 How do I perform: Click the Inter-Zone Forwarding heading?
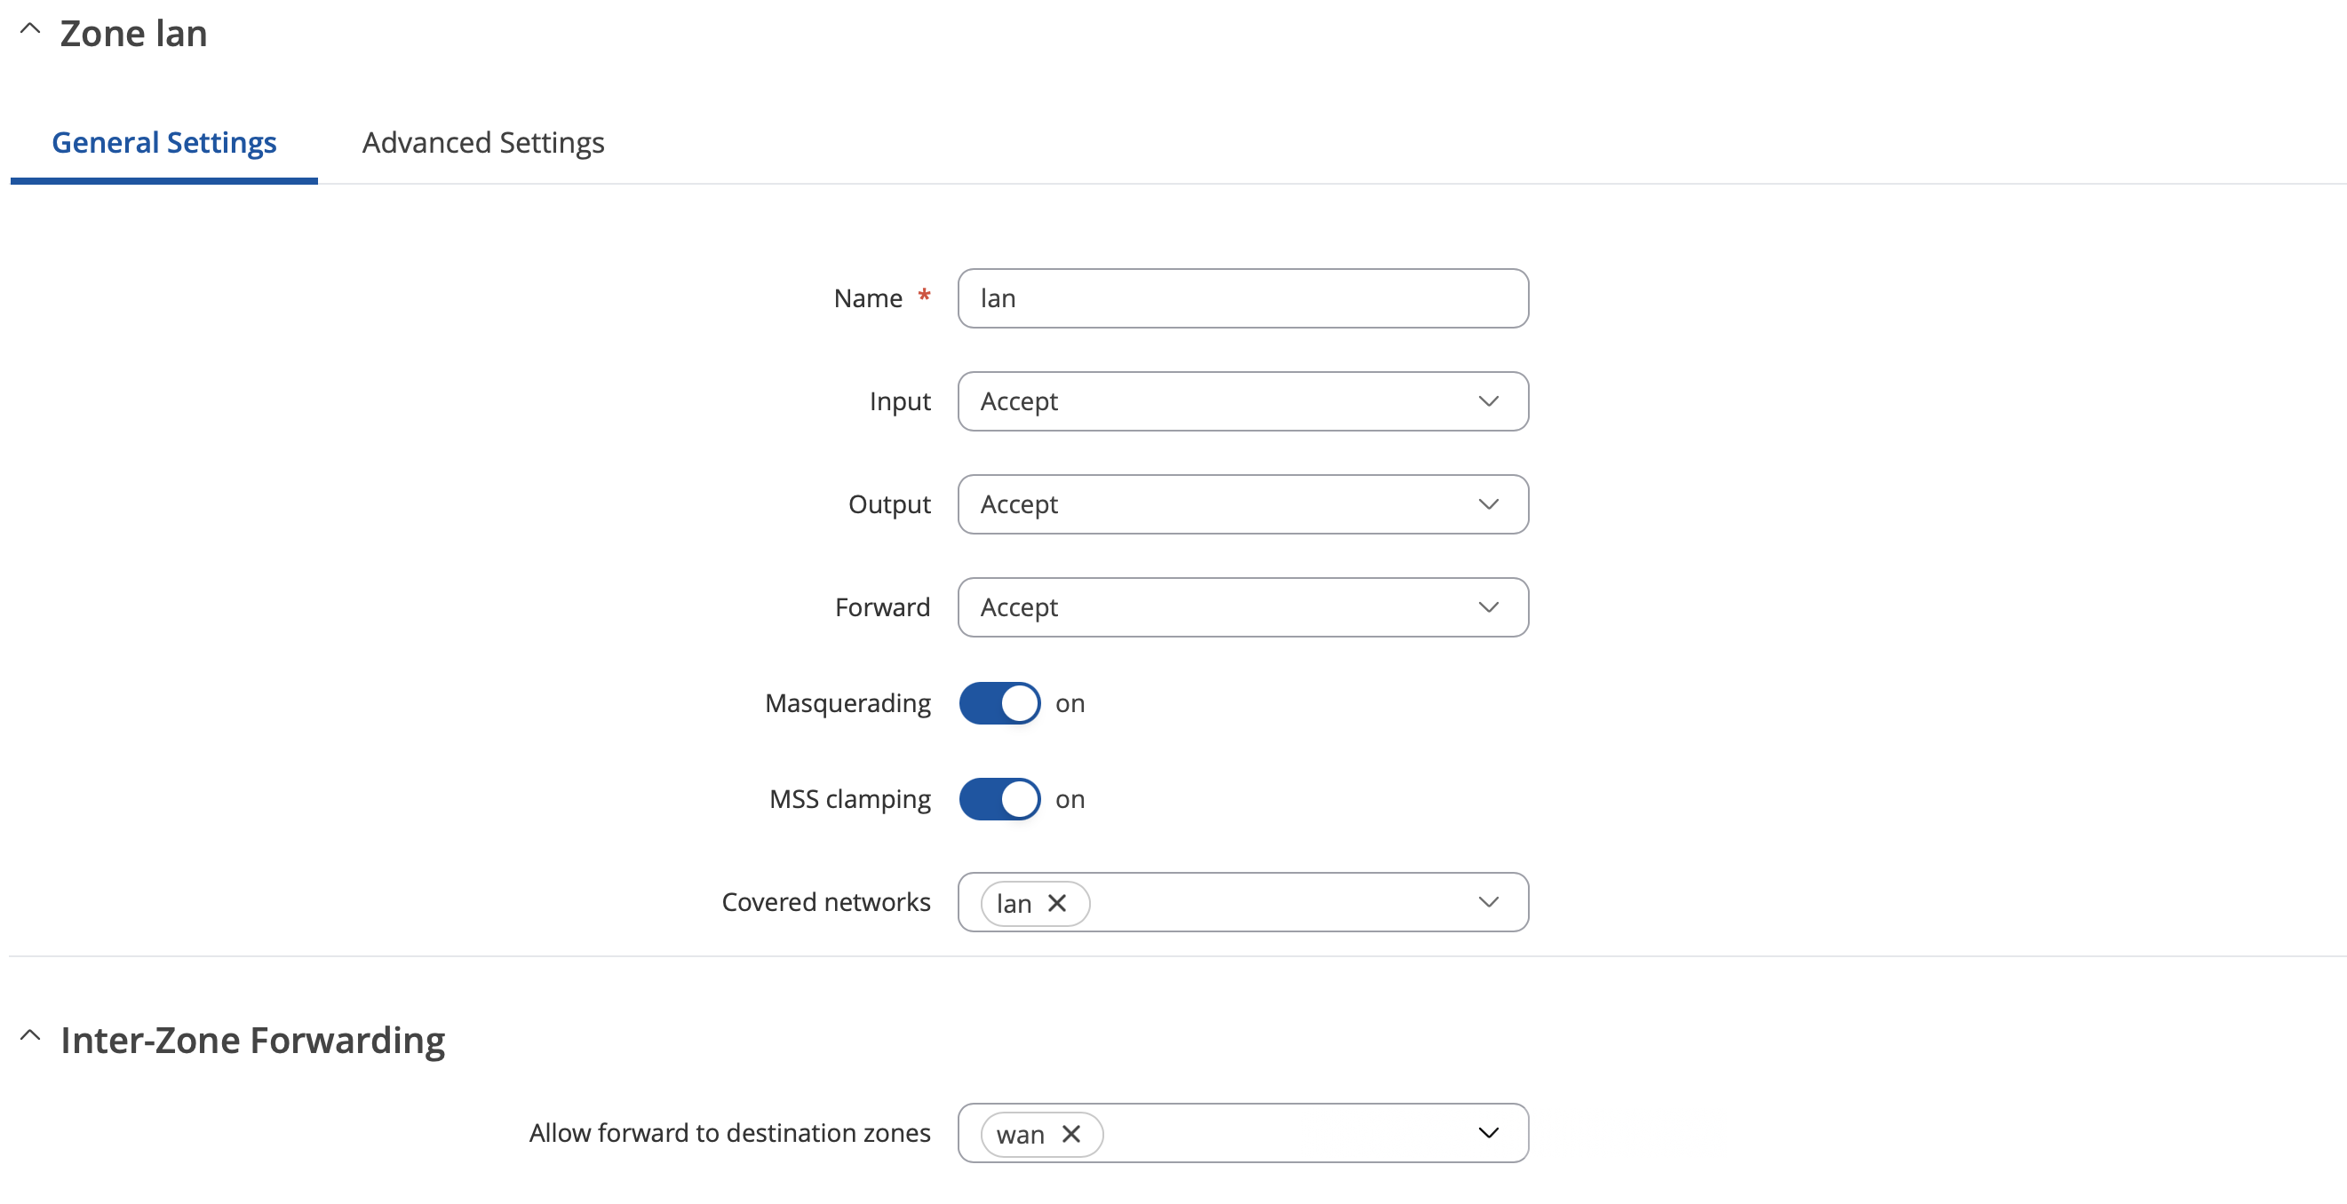coord(252,1040)
